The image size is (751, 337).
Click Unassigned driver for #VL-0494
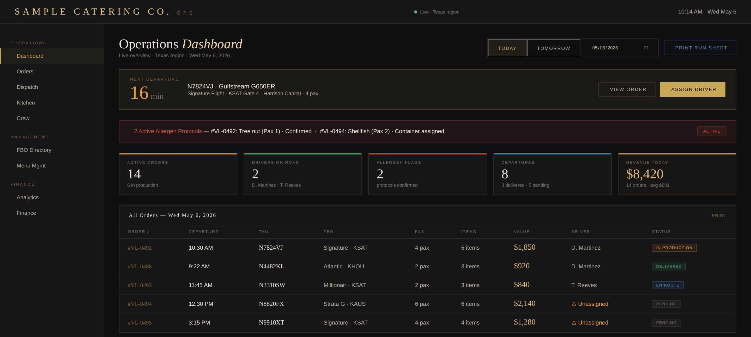point(590,304)
